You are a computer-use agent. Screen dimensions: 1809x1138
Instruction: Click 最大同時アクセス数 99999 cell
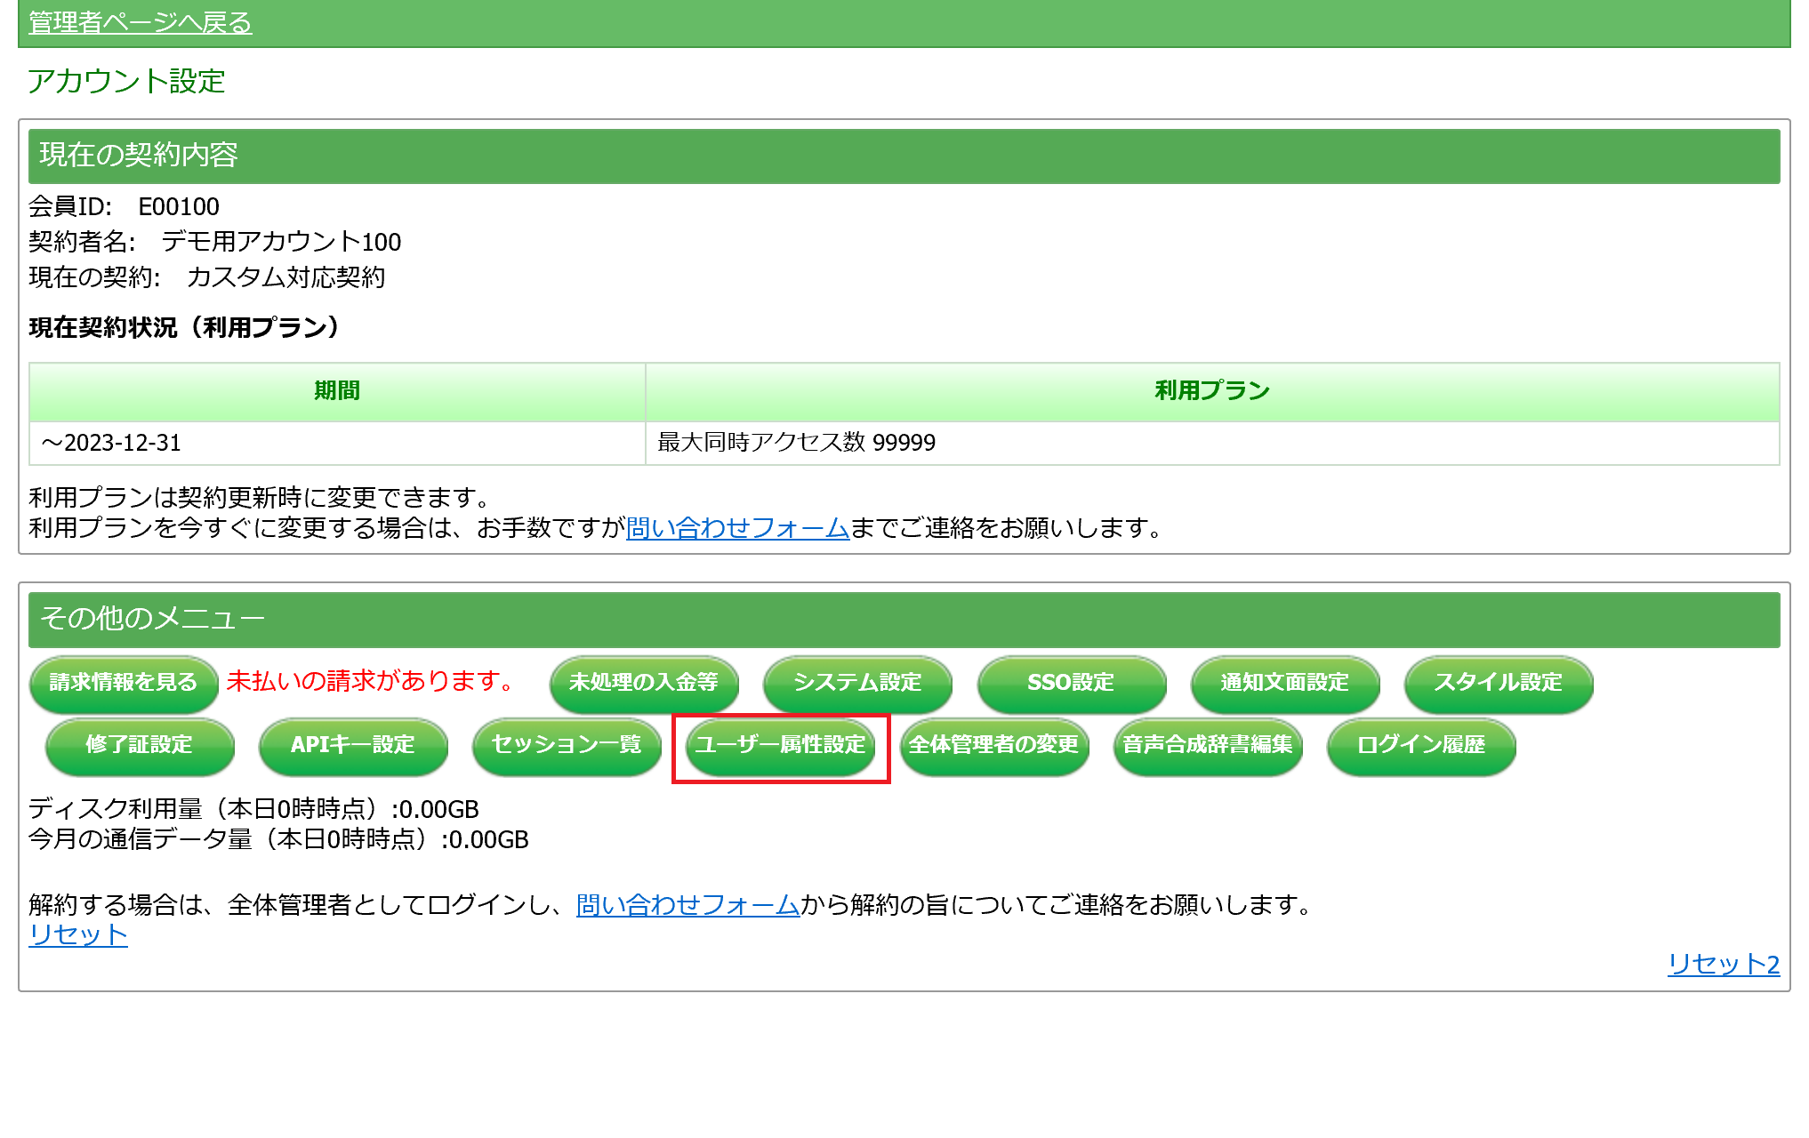pyautogui.click(x=1212, y=443)
